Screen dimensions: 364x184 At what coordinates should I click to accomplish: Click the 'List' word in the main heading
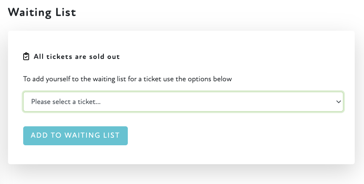(66, 12)
